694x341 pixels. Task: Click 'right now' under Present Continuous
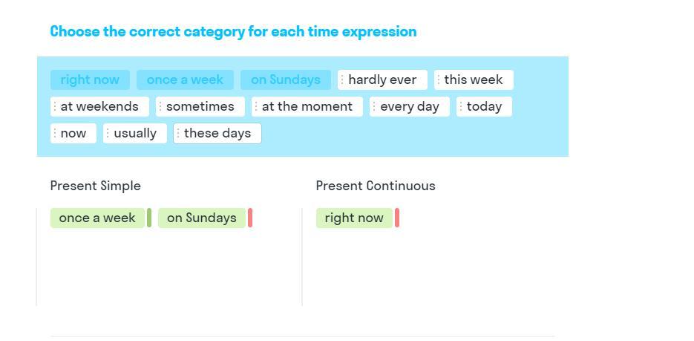[x=354, y=218]
